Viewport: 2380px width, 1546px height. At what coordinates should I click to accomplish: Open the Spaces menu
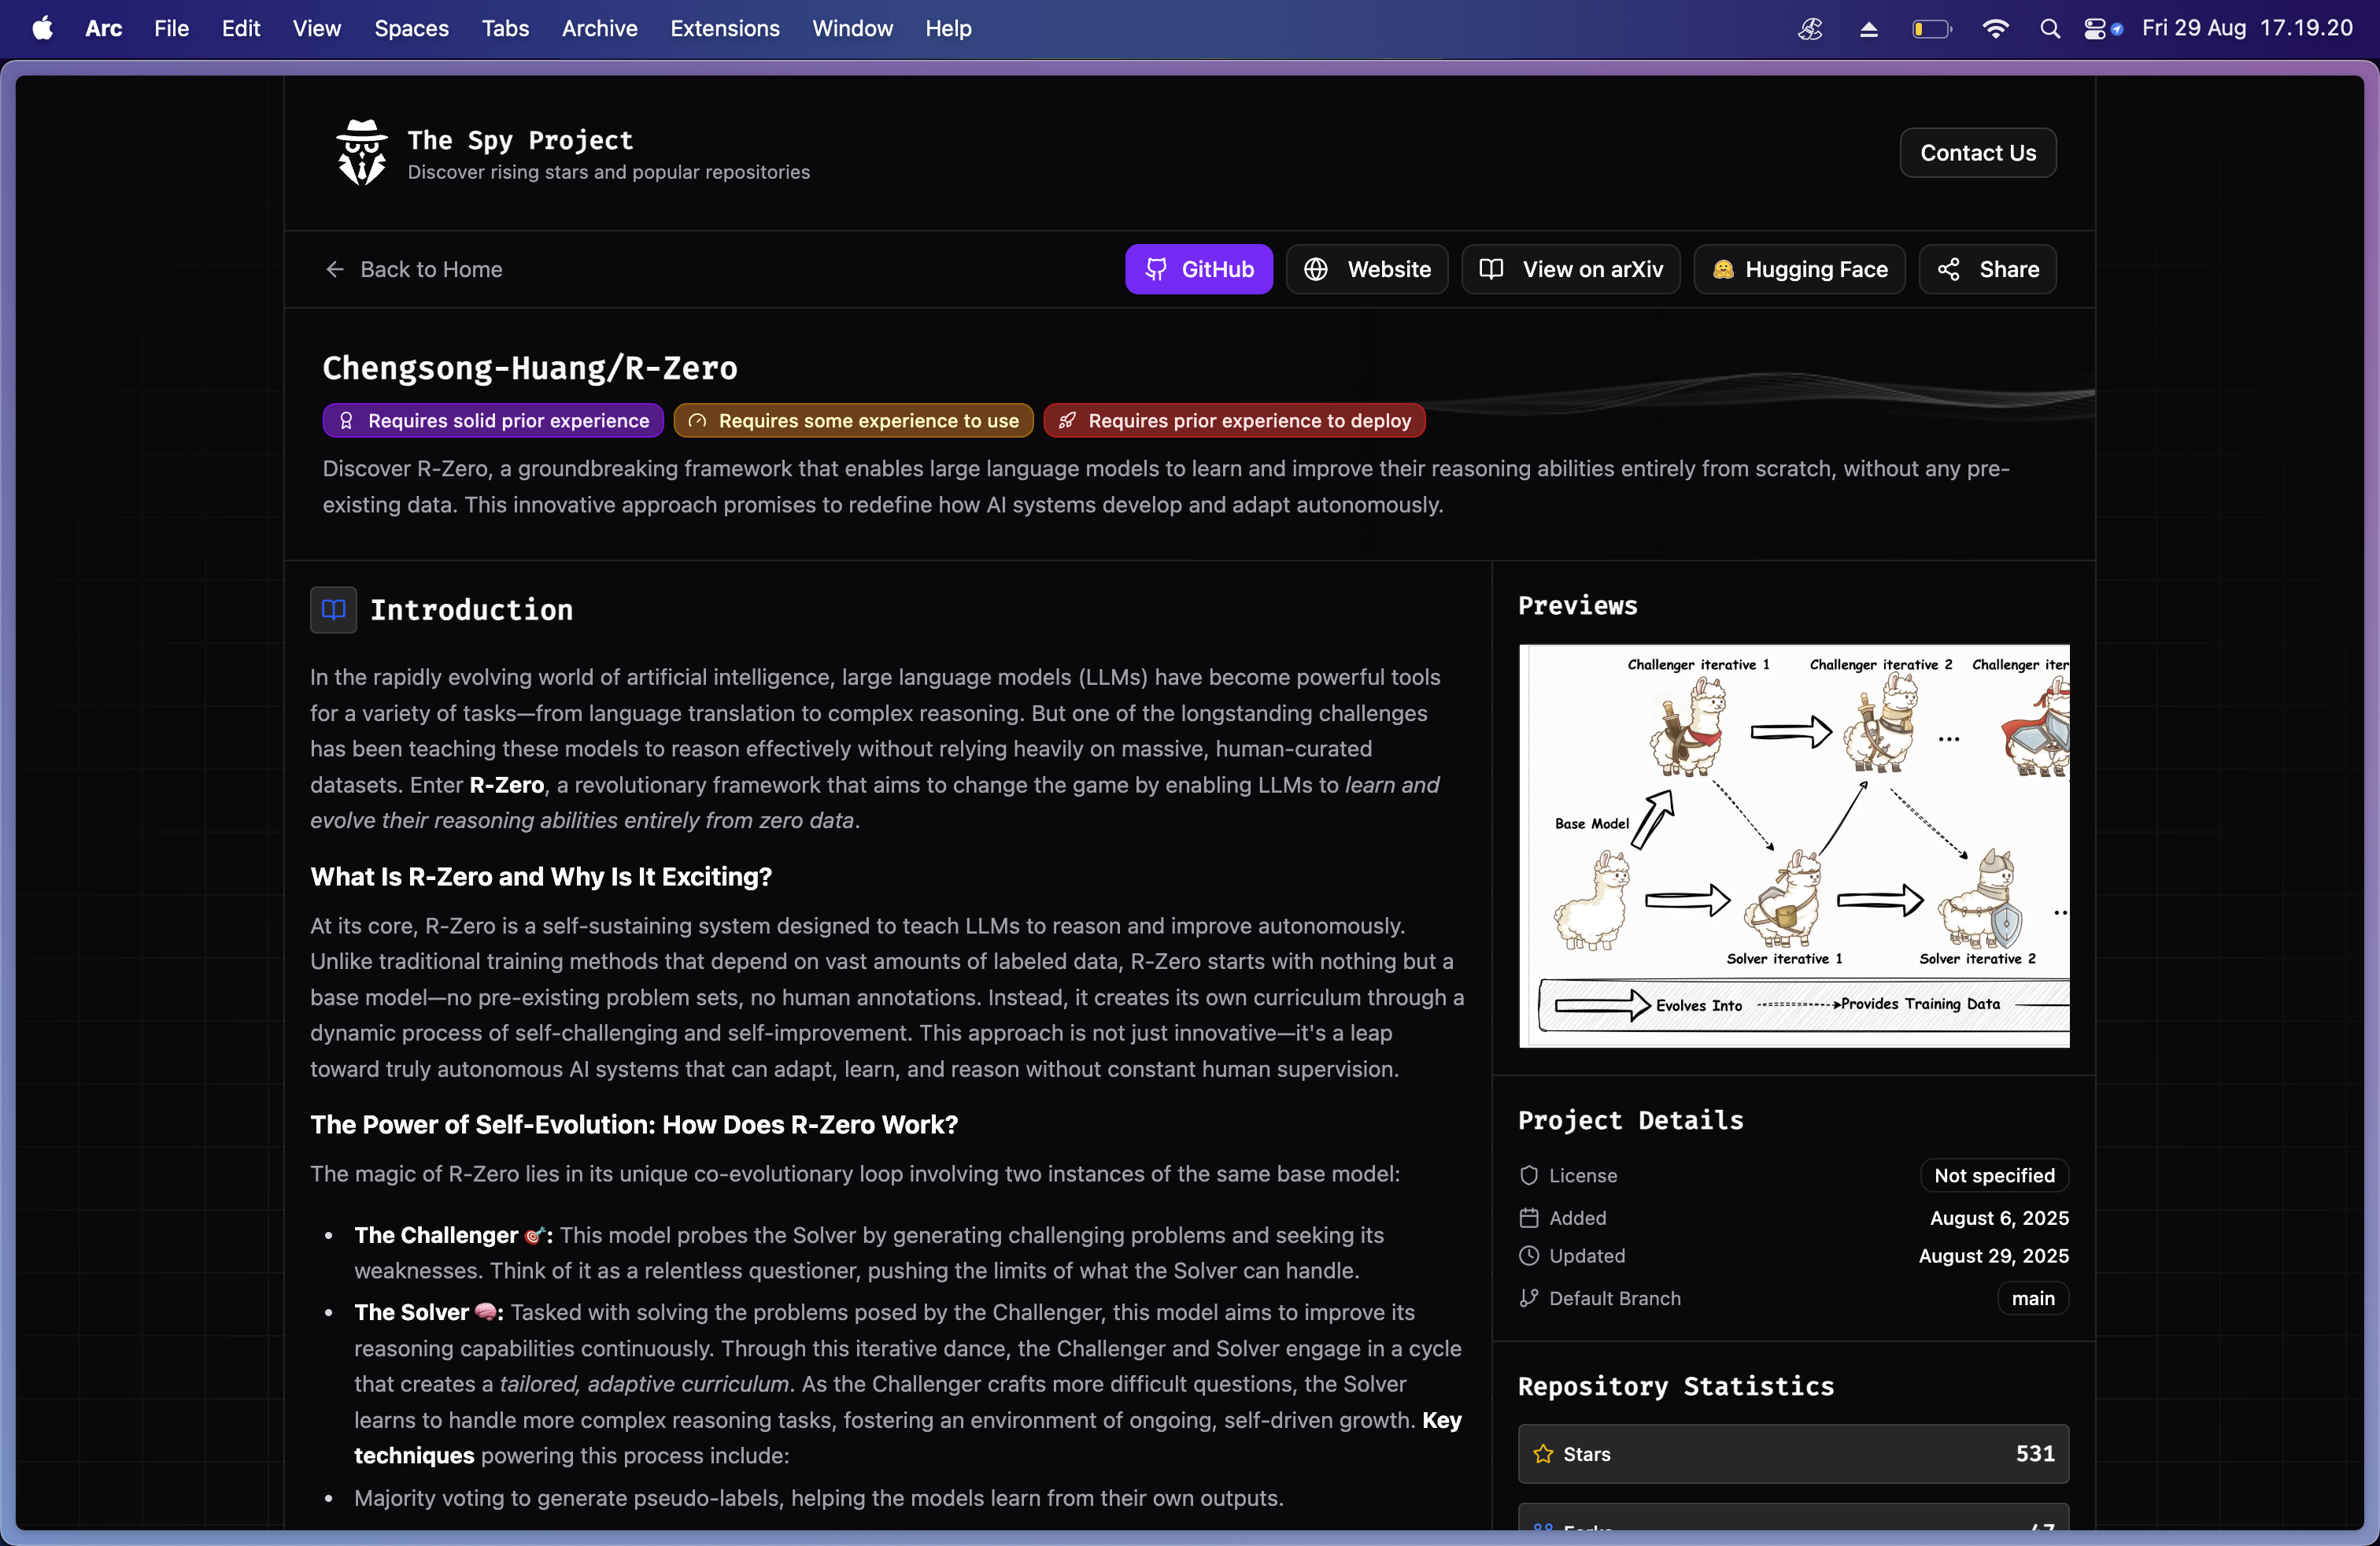411,28
